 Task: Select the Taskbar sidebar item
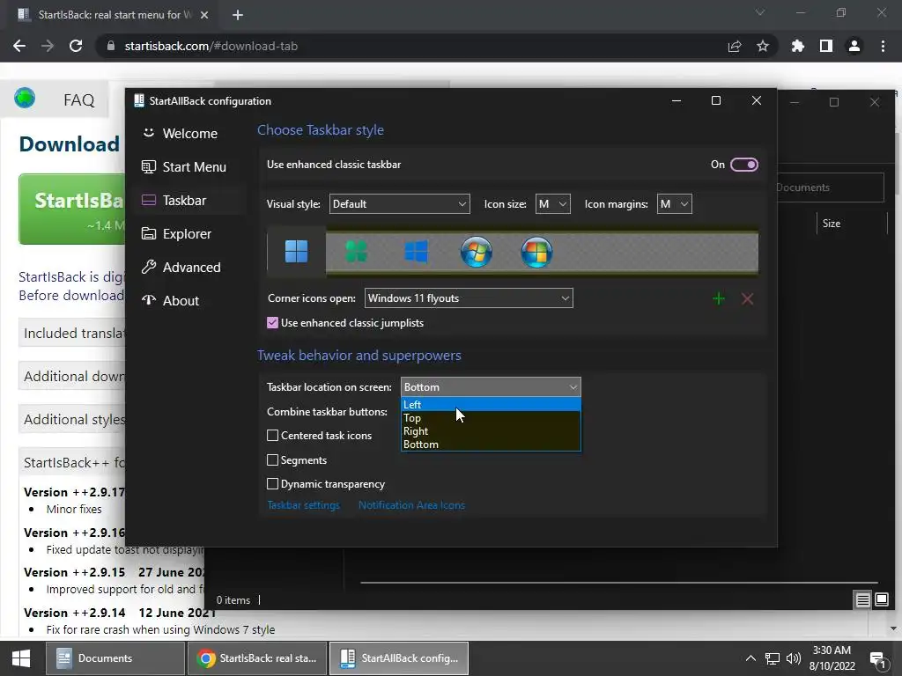point(190,200)
